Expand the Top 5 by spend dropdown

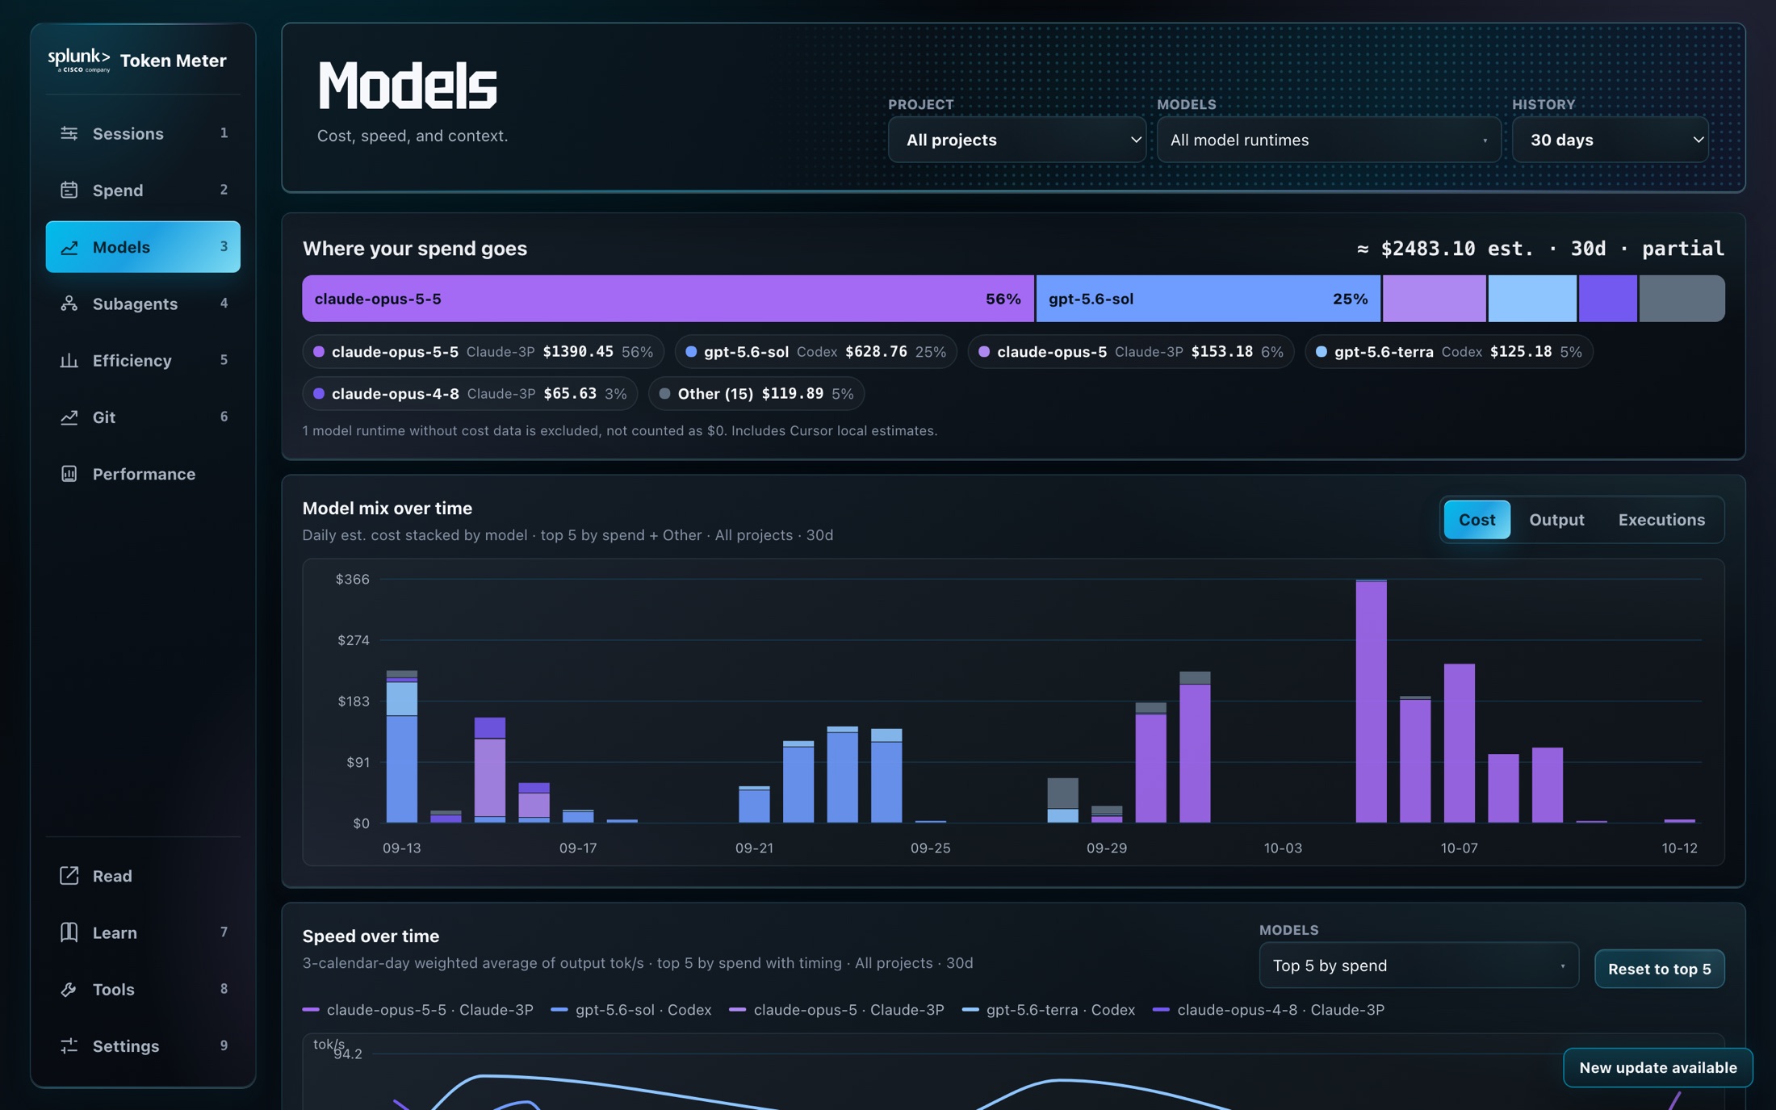(1418, 965)
